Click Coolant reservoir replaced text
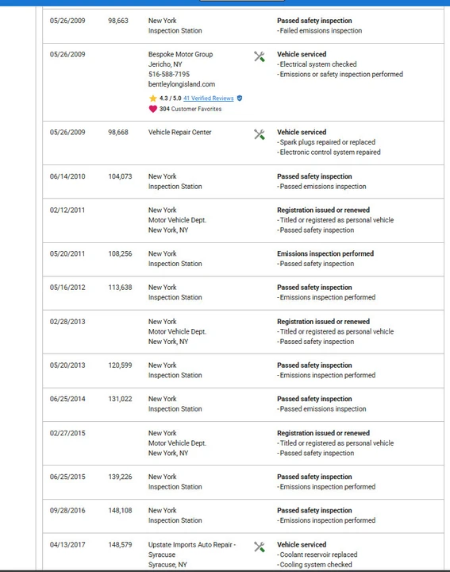The height and width of the screenshot is (572, 450). coord(318,555)
